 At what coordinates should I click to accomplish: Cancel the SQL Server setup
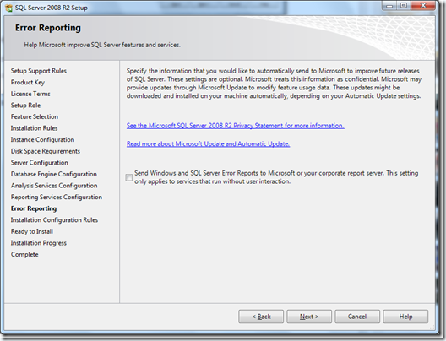pyautogui.click(x=357, y=317)
